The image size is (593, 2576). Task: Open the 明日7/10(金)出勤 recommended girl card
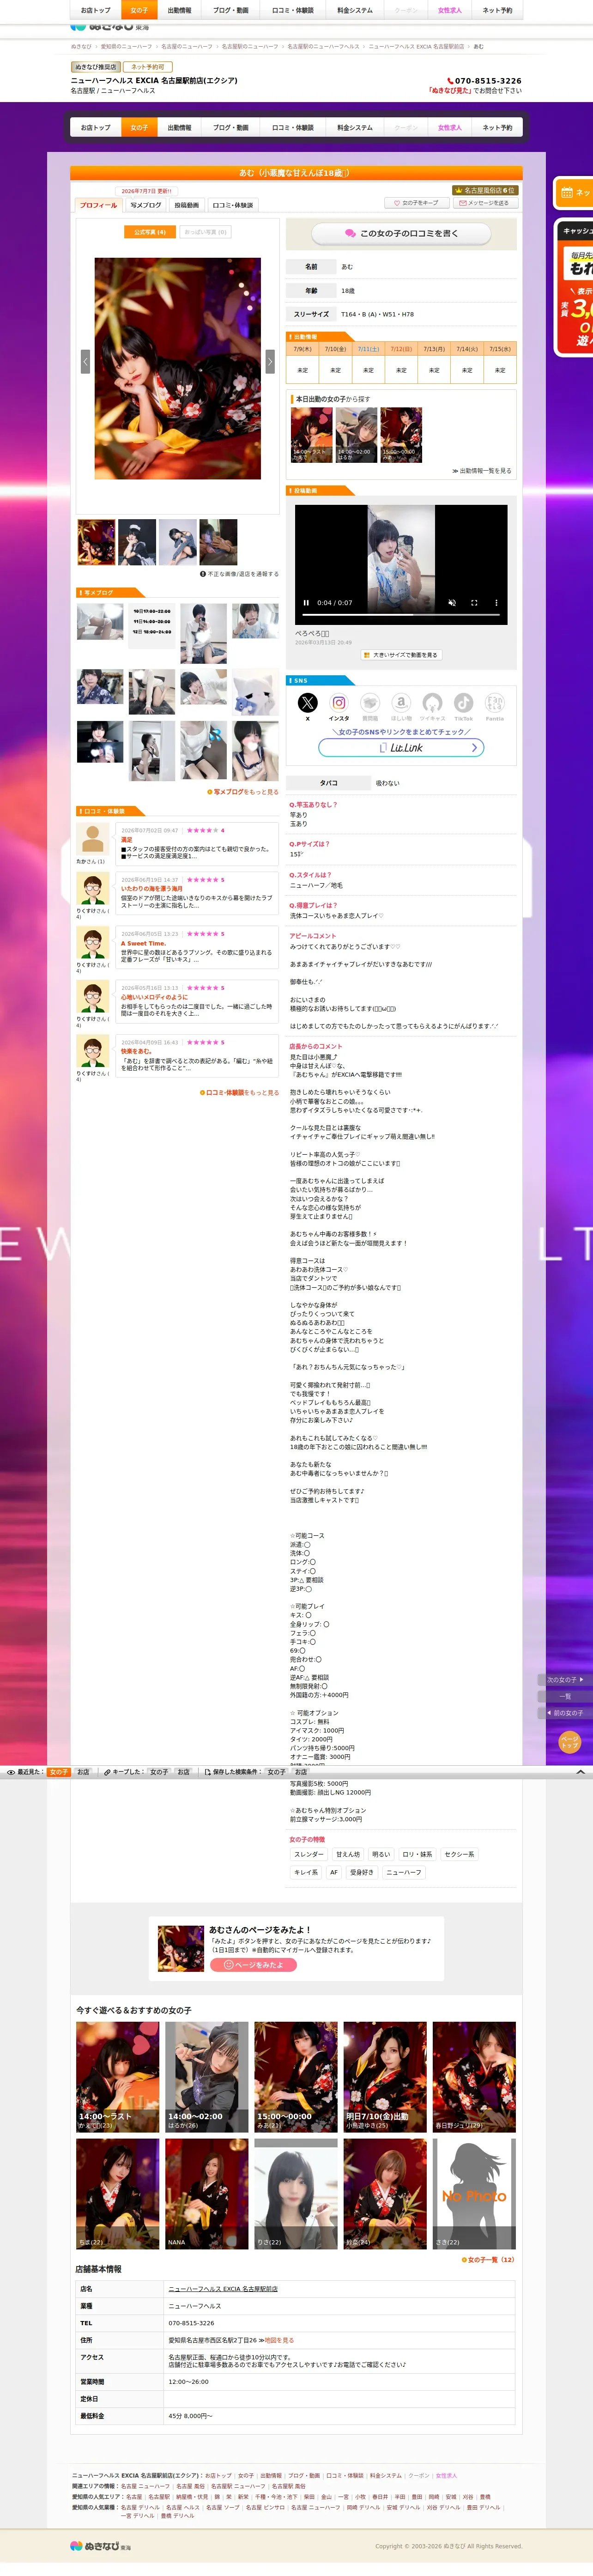385,2077
